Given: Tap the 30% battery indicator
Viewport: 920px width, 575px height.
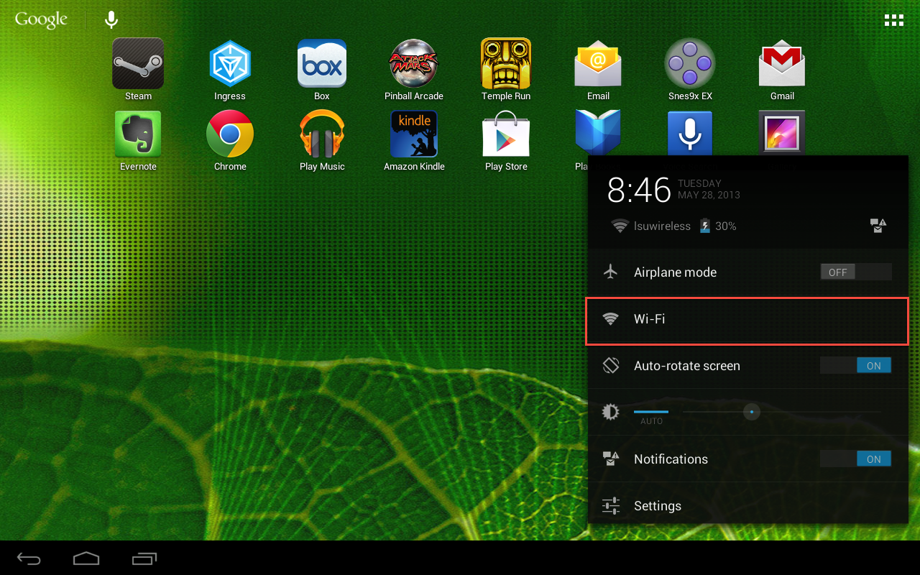Looking at the screenshot, I should point(718,226).
